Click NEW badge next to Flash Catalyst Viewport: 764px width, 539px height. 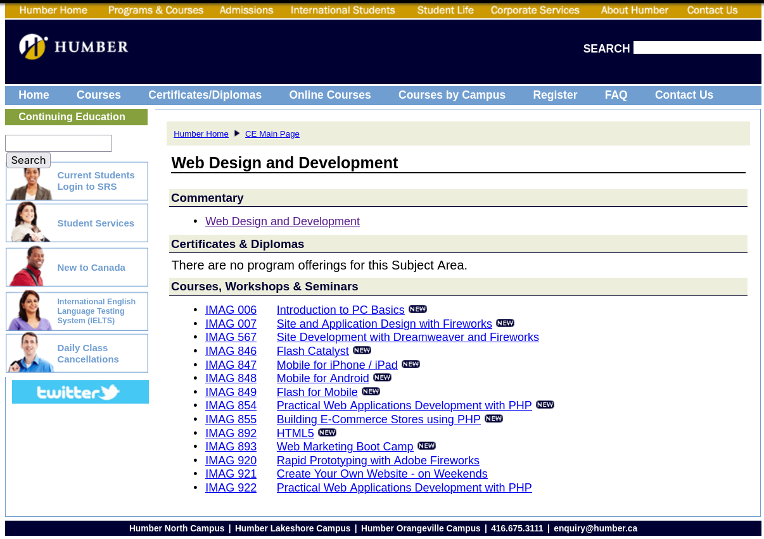click(362, 350)
